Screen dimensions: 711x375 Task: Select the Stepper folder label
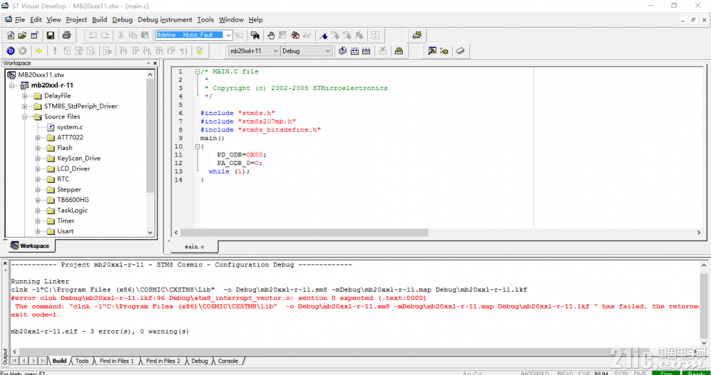tap(69, 189)
